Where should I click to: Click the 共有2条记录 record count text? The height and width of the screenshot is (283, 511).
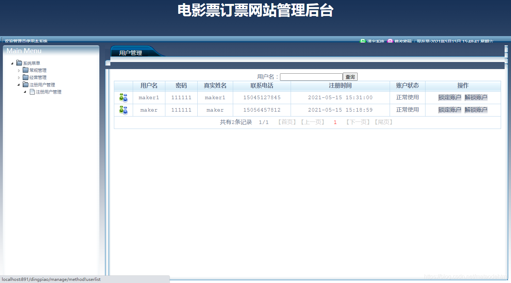tap(236, 122)
